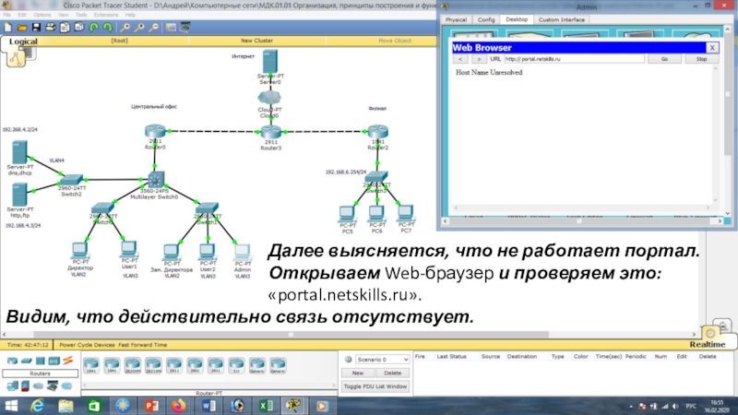Click the Logical workspace tab

point(23,41)
